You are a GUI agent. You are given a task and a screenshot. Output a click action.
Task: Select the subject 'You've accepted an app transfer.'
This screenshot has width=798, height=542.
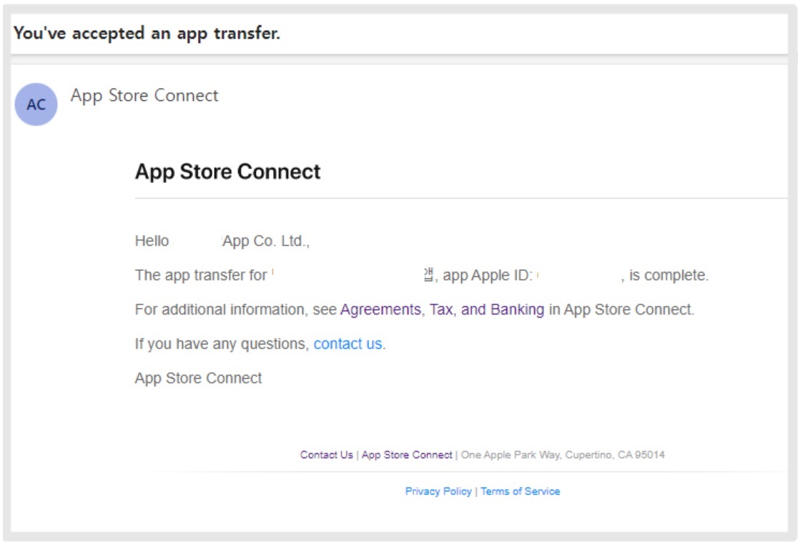tap(147, 34)
